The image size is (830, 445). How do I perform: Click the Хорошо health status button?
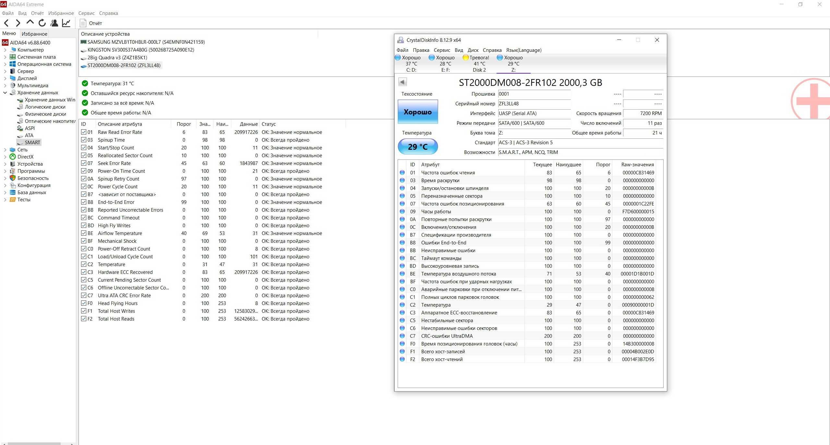click(x=418, y=112)
